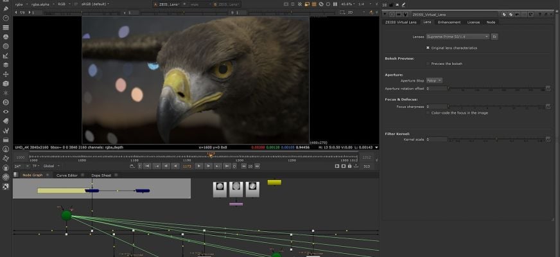Click the current frame number field in the timeline
The width and height of the screenshot is (560, 257).
click(187, 166)
